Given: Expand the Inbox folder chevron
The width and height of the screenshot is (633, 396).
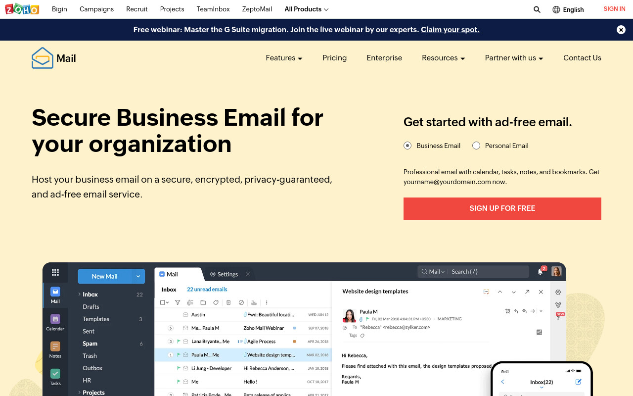Looking at the screenshot, I should click(79, 294).
